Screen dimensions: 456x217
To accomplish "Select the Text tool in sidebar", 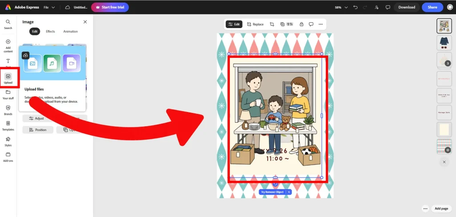I will pos(8,63).
